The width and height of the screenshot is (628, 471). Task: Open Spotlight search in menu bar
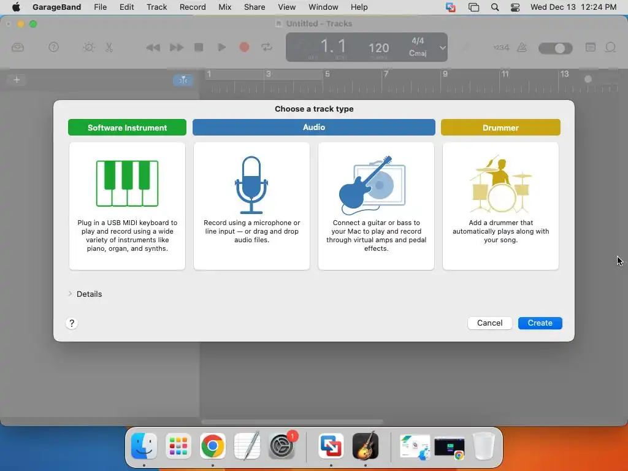click(495, 7)
